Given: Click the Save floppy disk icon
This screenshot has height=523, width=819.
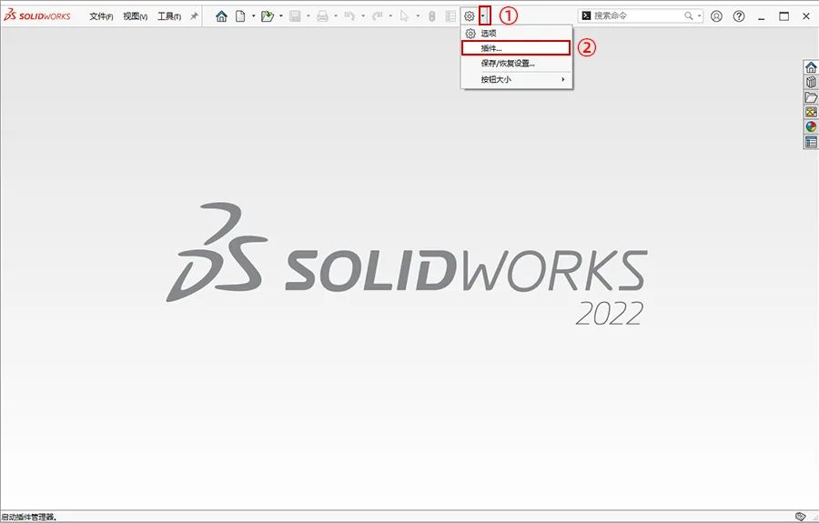Looking at the screenshot, I should [295, 16].
